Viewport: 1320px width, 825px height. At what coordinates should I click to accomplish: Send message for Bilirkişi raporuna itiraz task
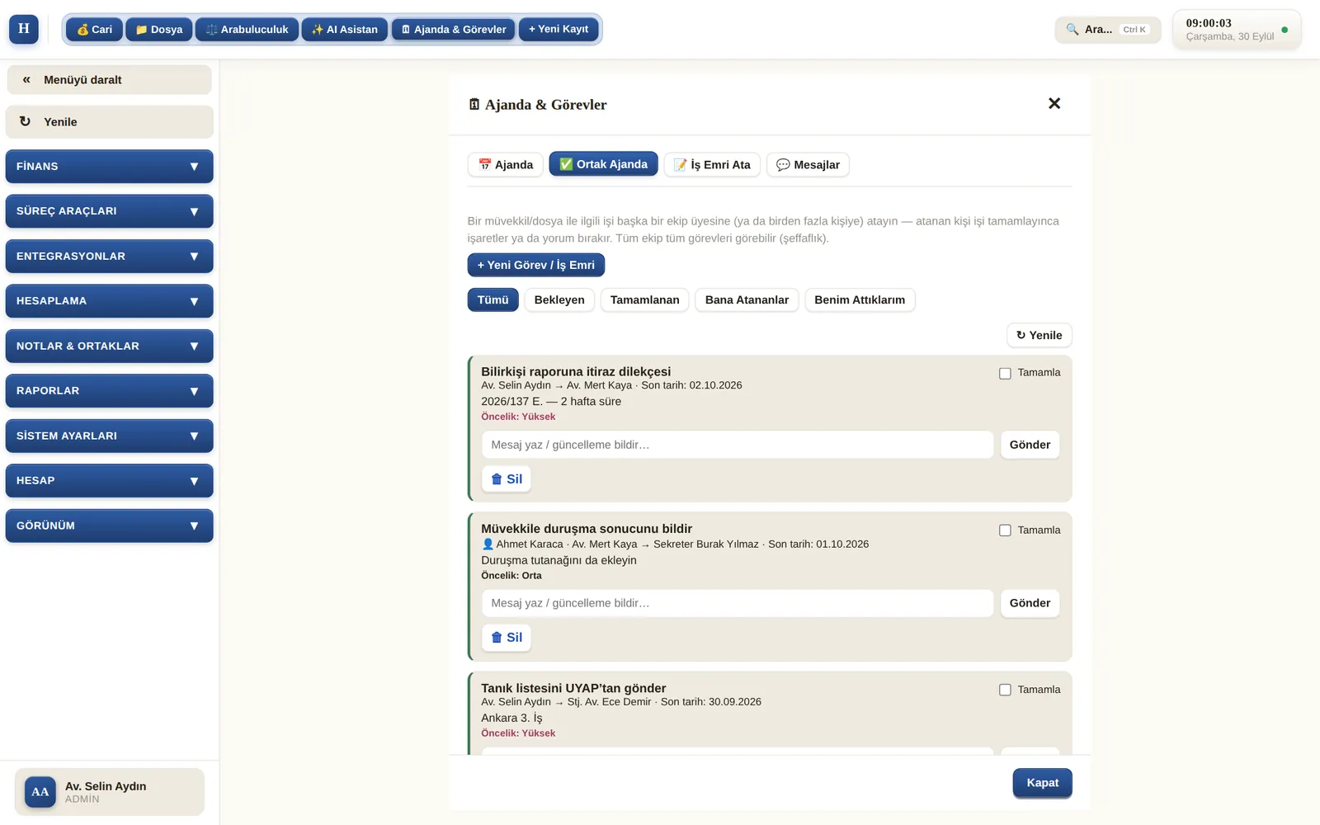1030,445
